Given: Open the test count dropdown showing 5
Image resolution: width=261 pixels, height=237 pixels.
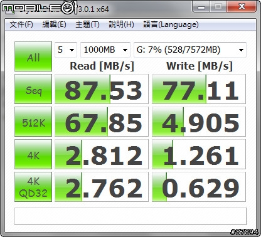Looking at the screenshot, I should coord(66,50).
